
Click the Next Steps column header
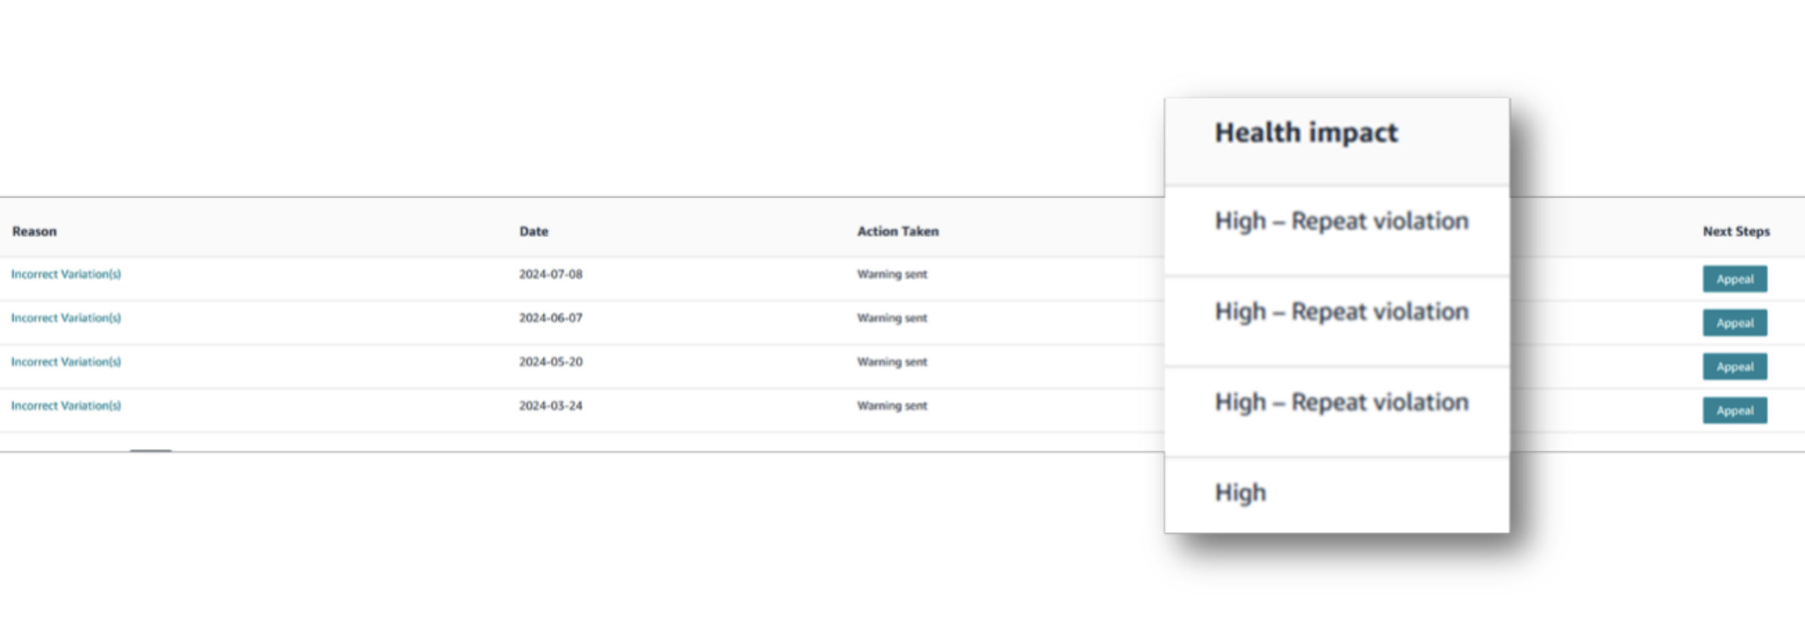tap(1736, 231)
